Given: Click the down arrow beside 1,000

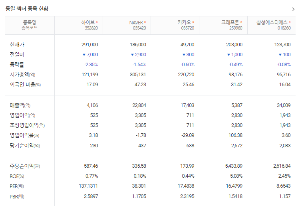Looking at the screenshot, I should pyautogui.click(x=228, y=55).
